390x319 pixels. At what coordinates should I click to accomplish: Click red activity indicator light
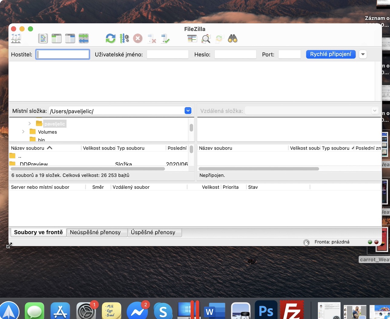(376, 242)
